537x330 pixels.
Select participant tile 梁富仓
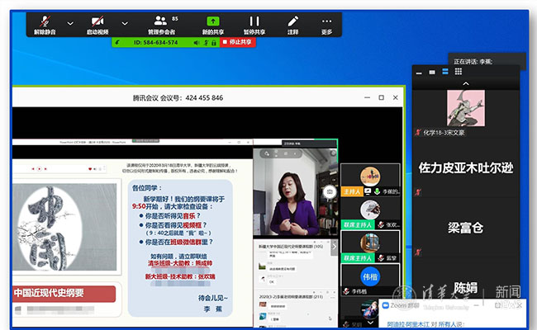click(466, 227)
